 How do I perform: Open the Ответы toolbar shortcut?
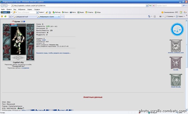pos(89,12)
